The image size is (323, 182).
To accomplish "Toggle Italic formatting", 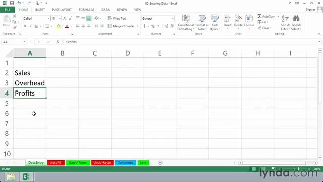I will [x=31, y=26].
